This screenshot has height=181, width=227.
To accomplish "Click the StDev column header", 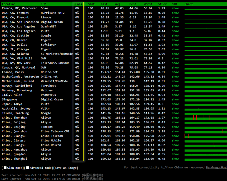I will [162, 4].
